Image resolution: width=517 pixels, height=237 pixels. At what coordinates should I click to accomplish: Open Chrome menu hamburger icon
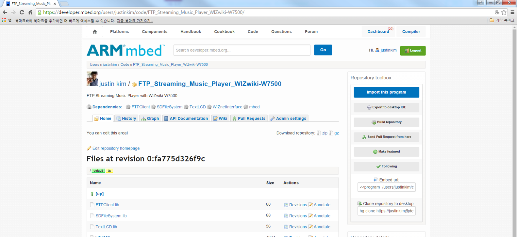(512, 12)
